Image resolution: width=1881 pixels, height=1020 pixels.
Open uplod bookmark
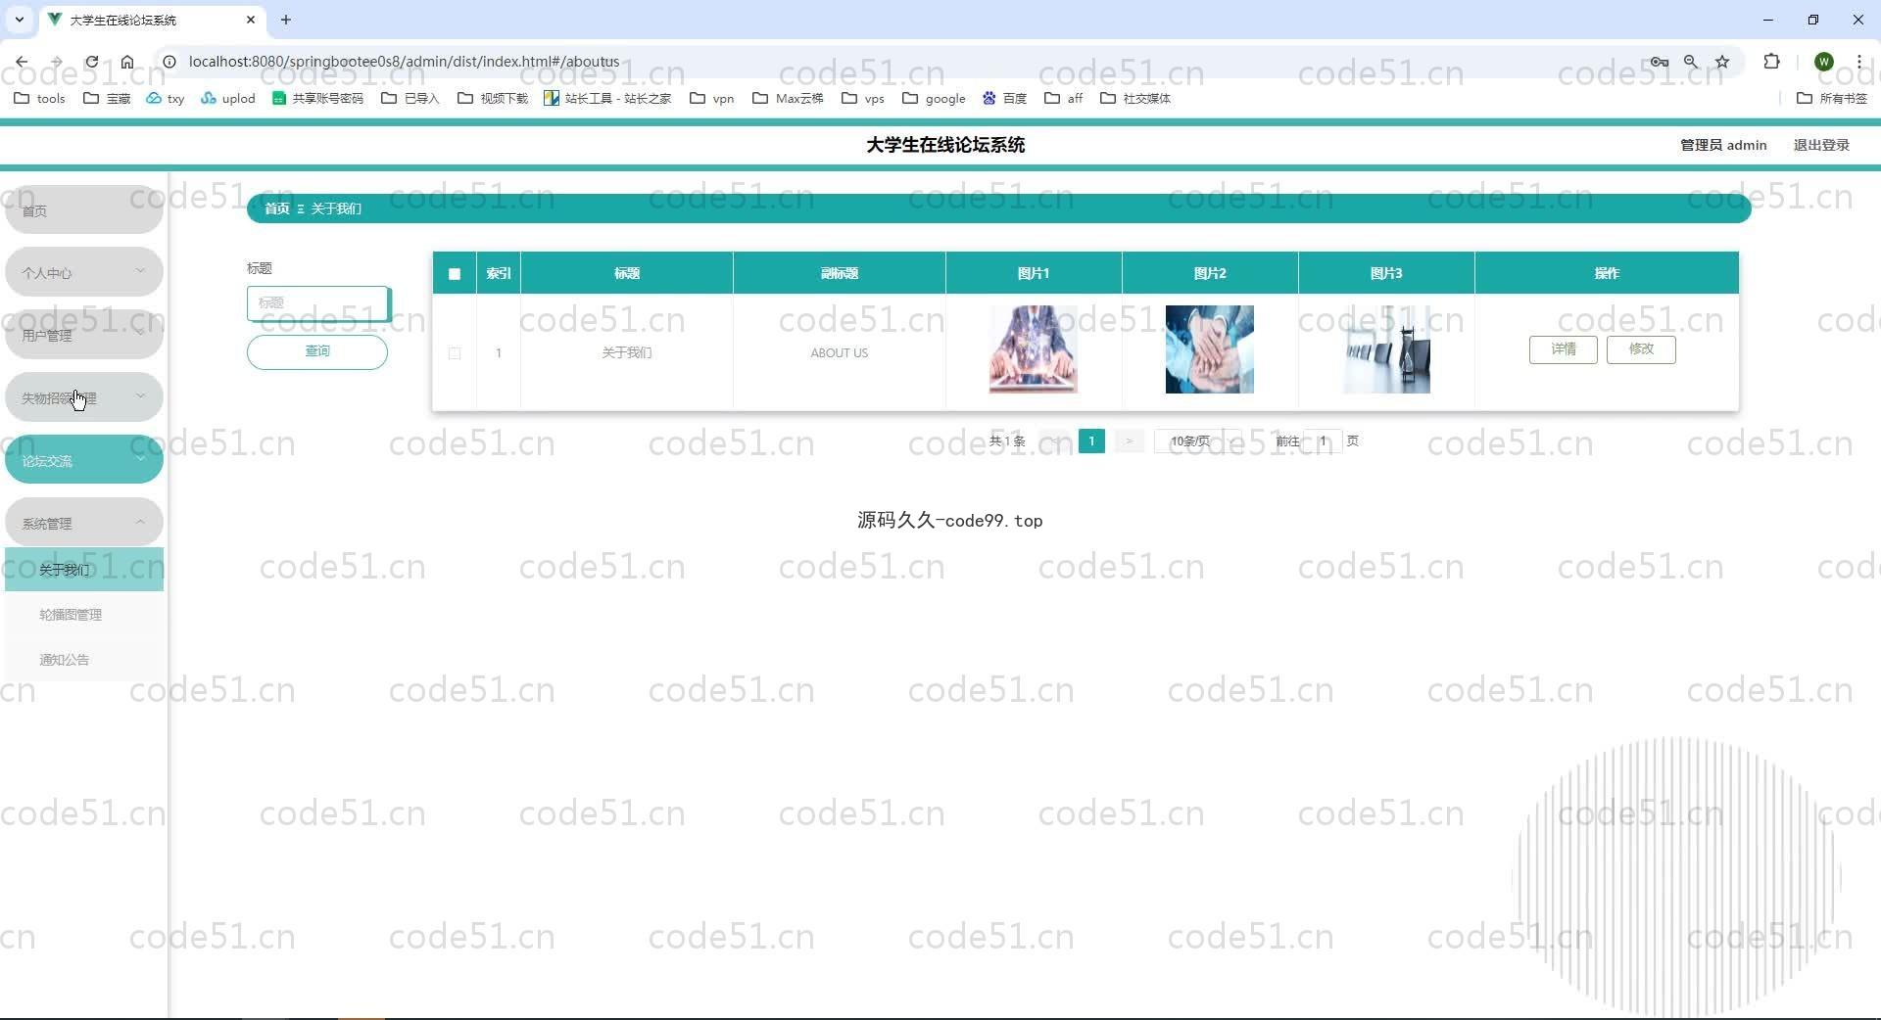[227, 98]
